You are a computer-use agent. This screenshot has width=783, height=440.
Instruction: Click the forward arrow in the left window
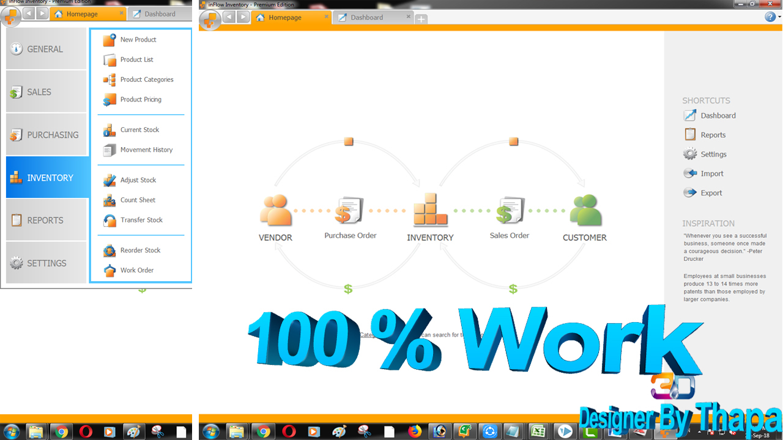pyautogui.click(x=42, y=13)
